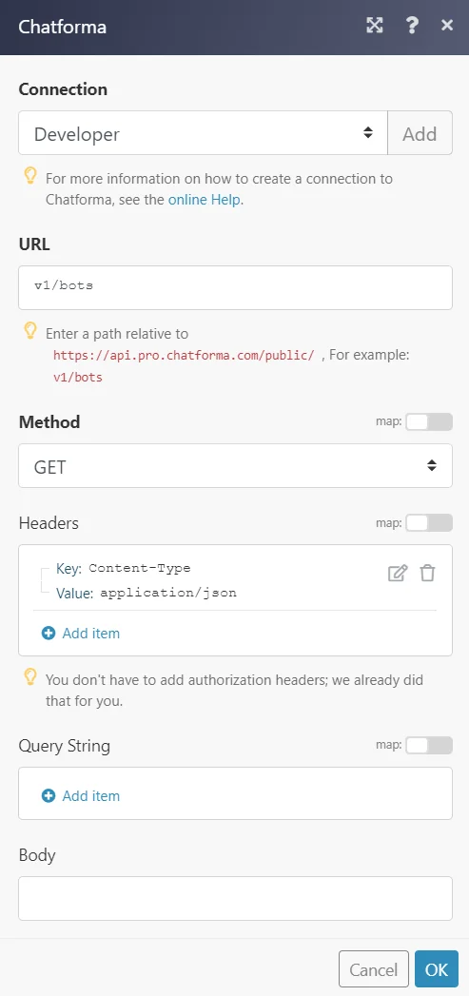
Task: Delete the Content-Type header with trash icon
Action: click(428, 573)
